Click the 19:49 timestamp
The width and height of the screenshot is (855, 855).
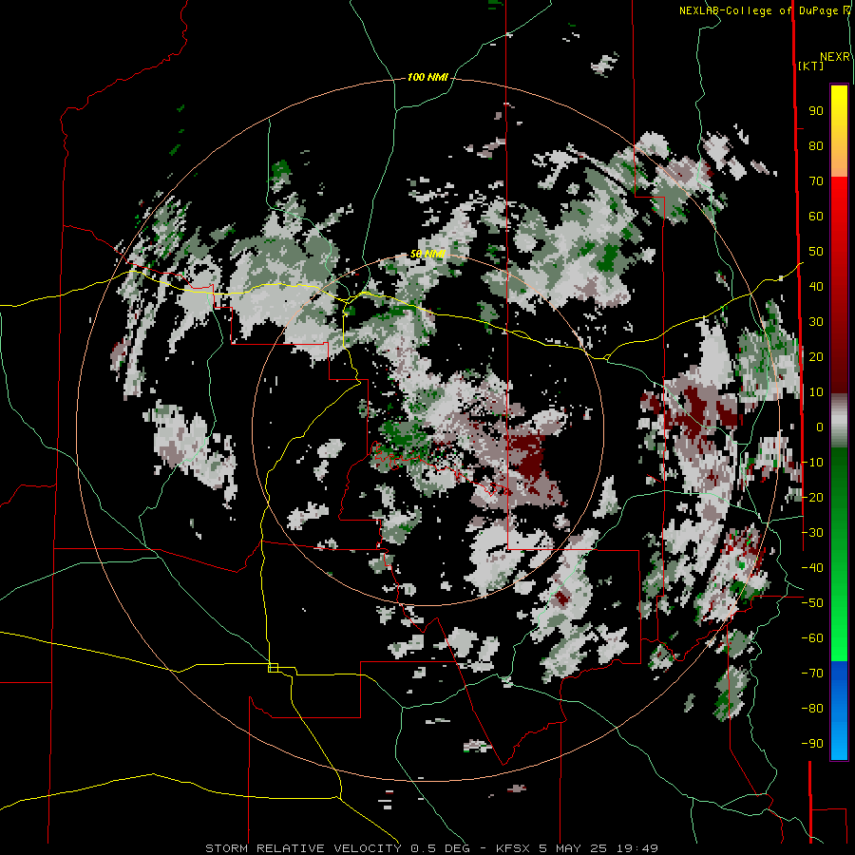[x=637, y=848]
